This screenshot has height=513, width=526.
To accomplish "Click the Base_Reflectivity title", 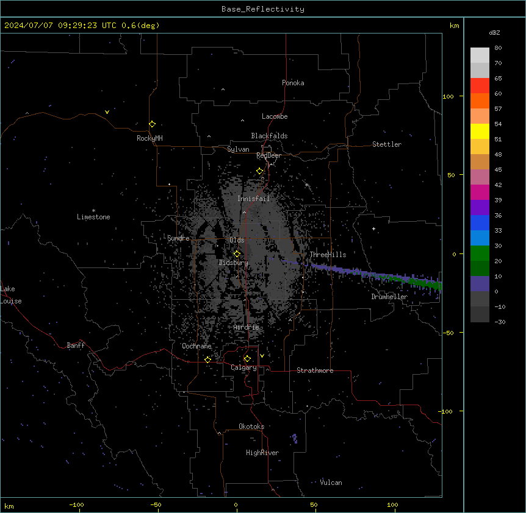I will 263,9.
